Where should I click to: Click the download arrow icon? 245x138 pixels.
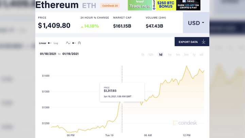click(x=203, y=42)
